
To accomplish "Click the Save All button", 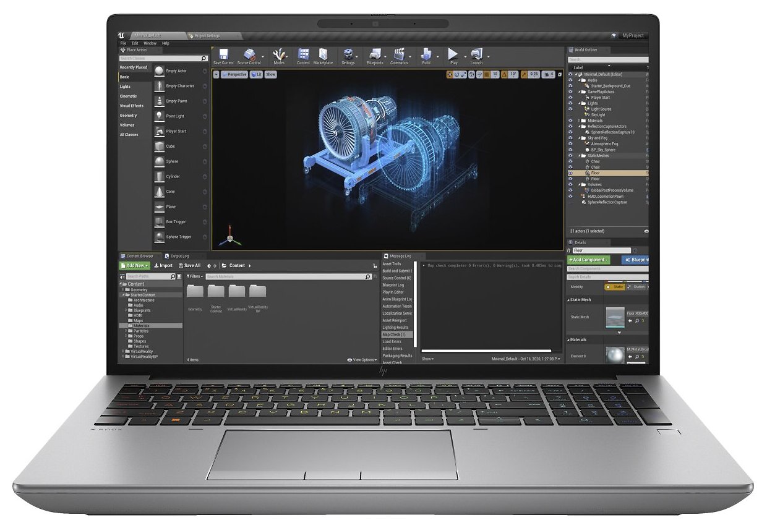I will (189, 266).
